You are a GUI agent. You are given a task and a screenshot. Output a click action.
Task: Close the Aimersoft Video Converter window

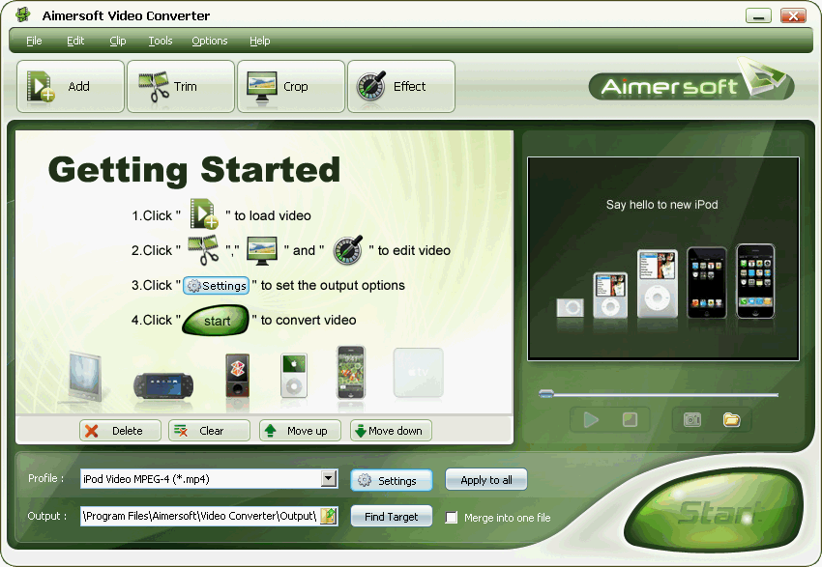793,15
